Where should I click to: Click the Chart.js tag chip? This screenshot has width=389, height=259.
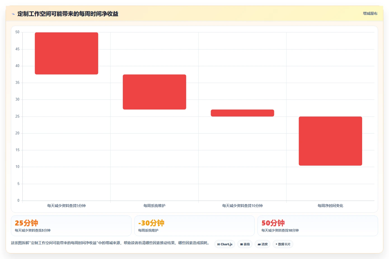[x=225, y=244]
